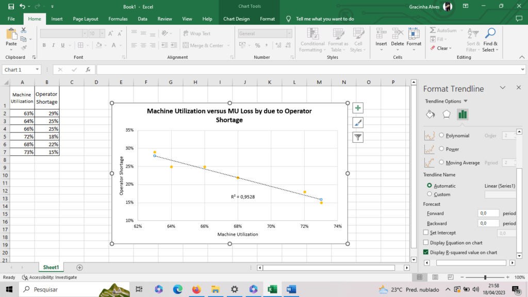Select the Custom trendline name option
The height and width of the screenshot is (297, 528).
(x=430, y=194)
